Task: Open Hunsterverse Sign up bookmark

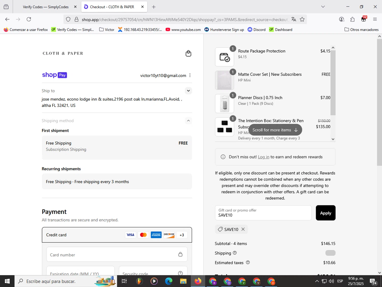Action: (224, 30)
